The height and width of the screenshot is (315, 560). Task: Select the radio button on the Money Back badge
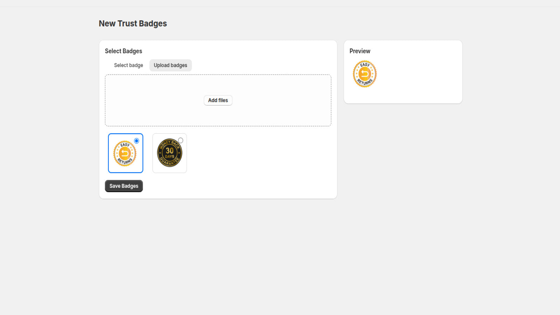tap(181, 140)
